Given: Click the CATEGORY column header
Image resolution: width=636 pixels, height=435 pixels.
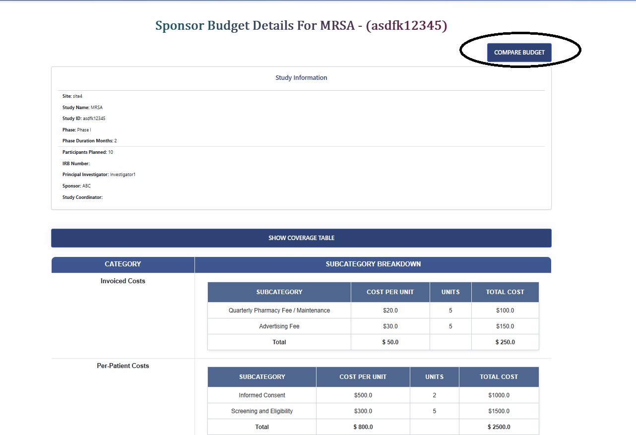Looking at the screenshot, I should (123, 264).
